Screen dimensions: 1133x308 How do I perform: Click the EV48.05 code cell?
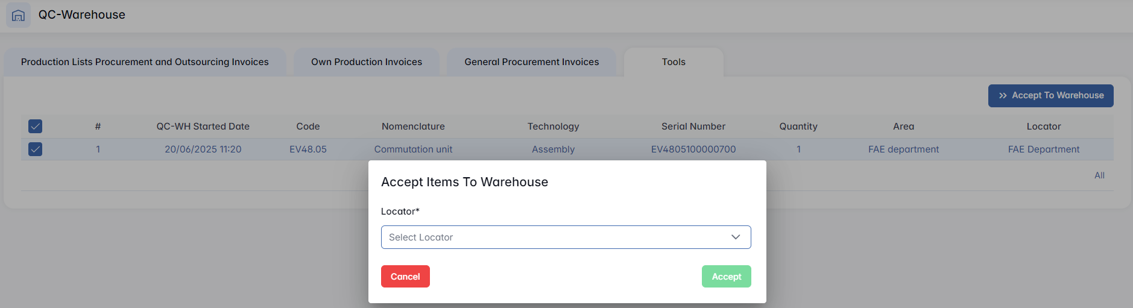pos(308,149)
